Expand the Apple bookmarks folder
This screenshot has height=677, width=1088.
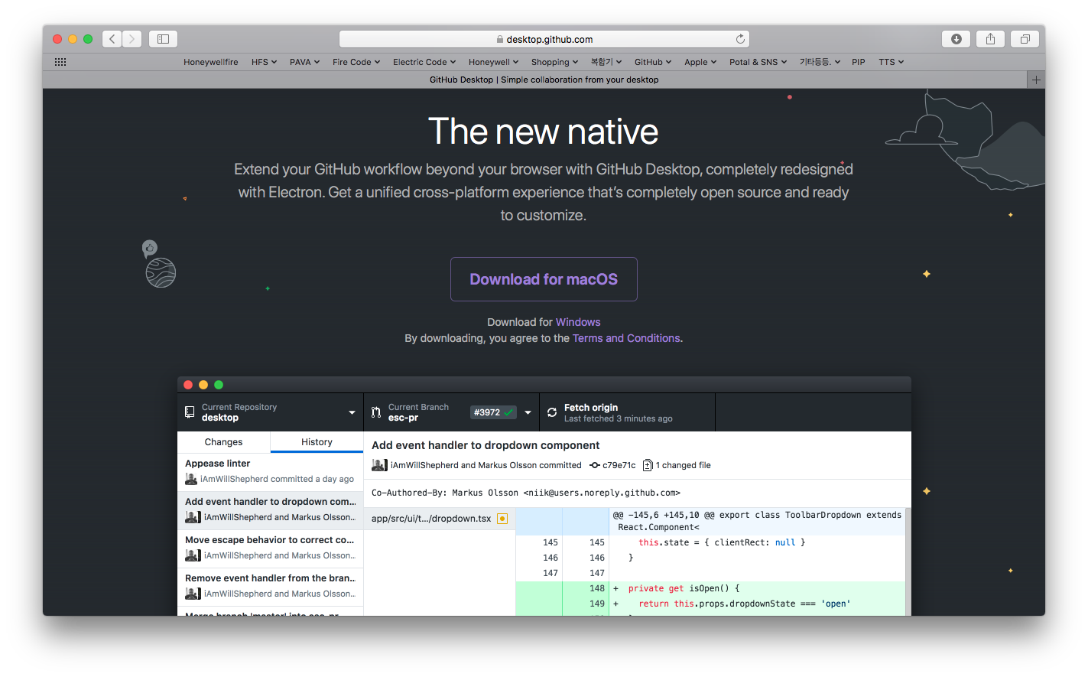tap(700, 62)
